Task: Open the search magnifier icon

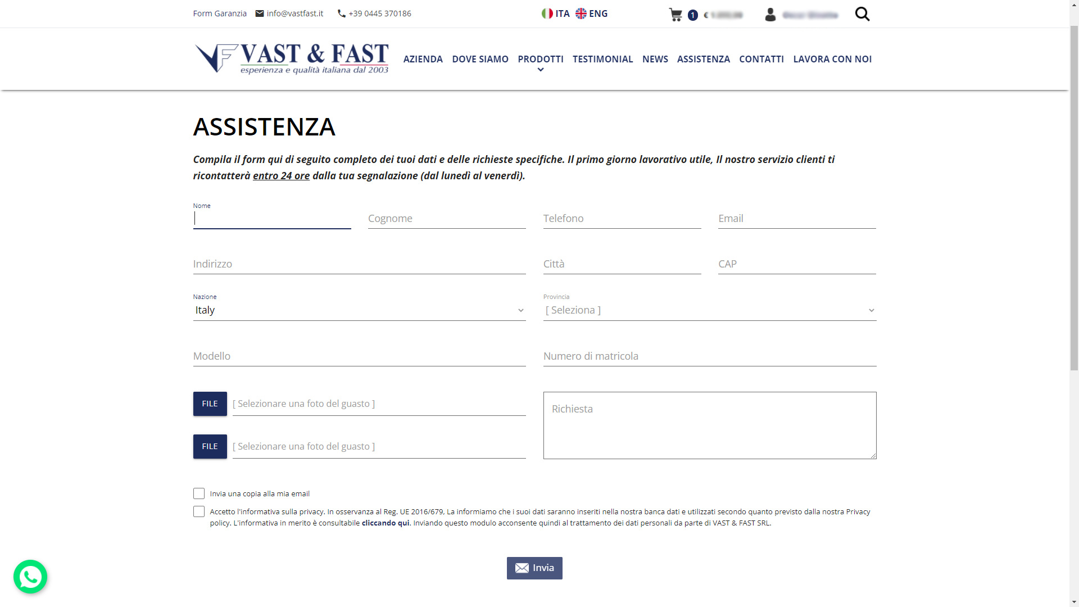Action: pos(862,14)
